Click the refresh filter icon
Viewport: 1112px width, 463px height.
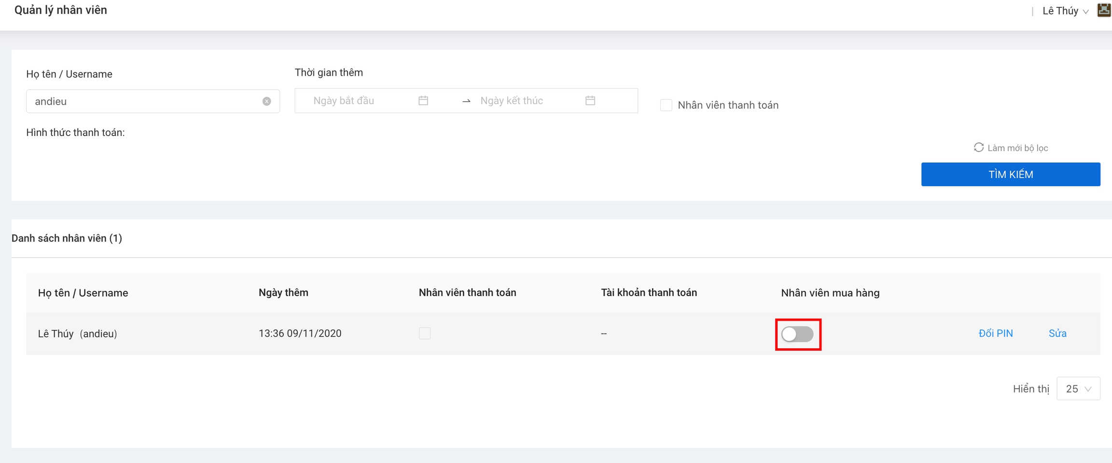click(x=978, y=148)
